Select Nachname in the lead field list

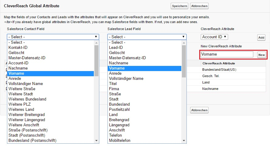(x=145, y=63)
